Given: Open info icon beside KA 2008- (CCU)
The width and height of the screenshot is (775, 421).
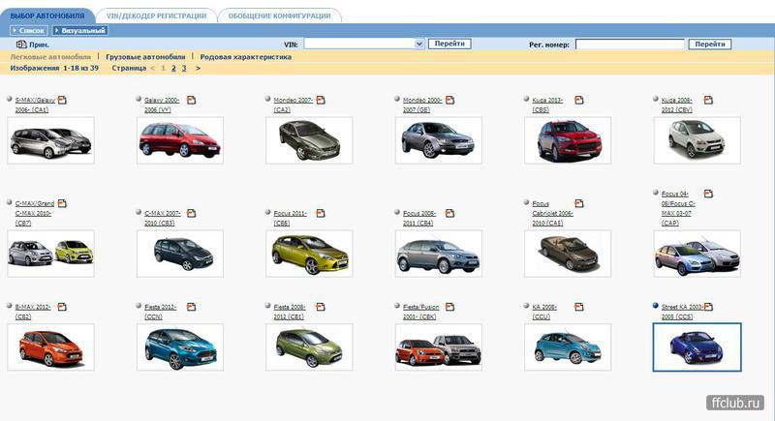Looking at the screenshot, I should 579,307.
